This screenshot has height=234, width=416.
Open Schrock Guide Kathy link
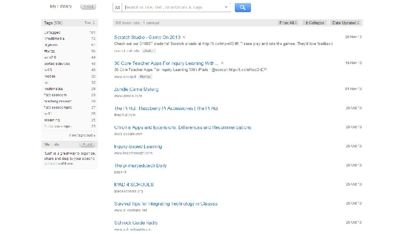(x=136, y=223)
